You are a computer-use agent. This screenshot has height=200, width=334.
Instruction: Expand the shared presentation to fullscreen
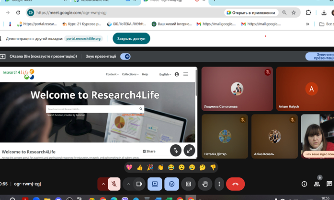tap(189, 150)
